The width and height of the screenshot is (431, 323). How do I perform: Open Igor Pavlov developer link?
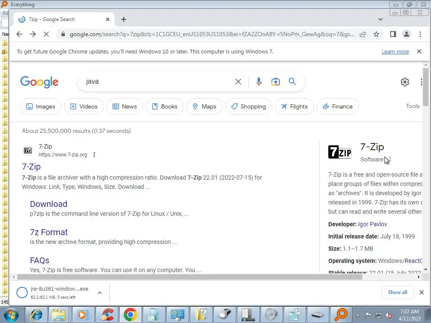[x=372, y=224]
